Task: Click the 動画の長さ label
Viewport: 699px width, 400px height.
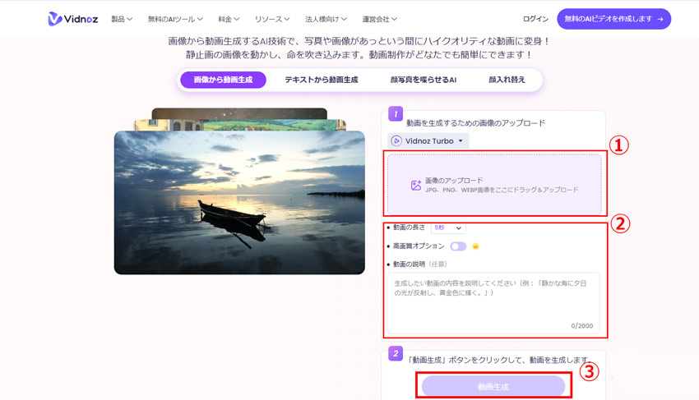Action: pyautogui.click(x=409, y=228)
